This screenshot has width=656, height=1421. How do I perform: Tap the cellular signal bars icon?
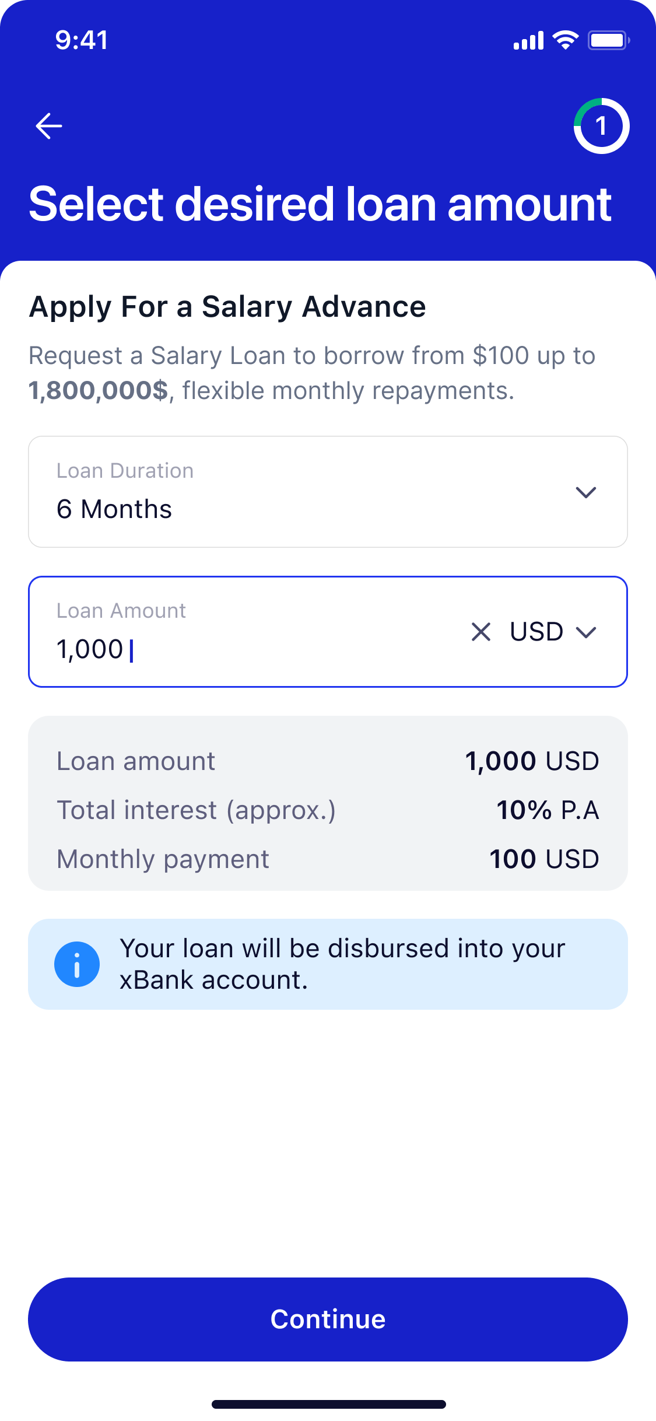click(x=528, y=41)
